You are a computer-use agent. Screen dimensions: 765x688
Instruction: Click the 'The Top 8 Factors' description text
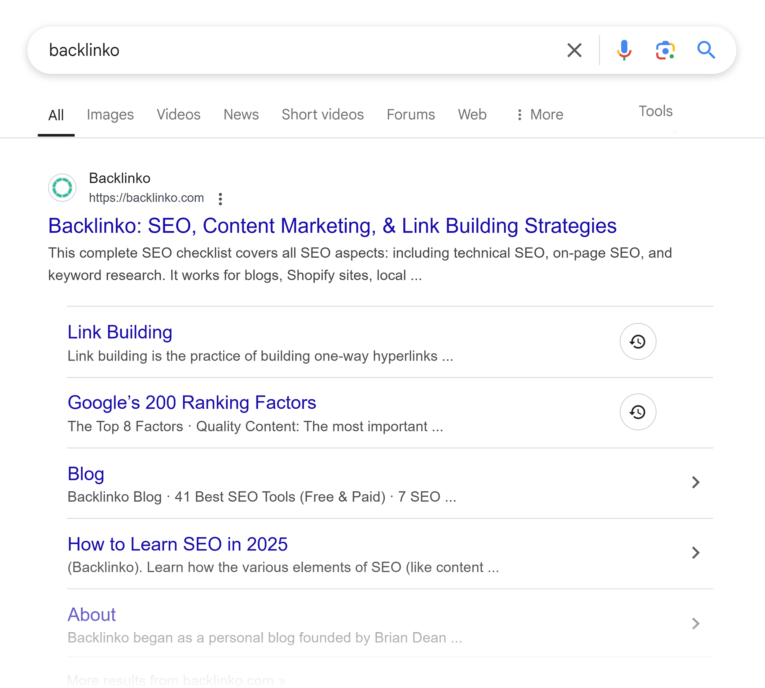point(256,427)
